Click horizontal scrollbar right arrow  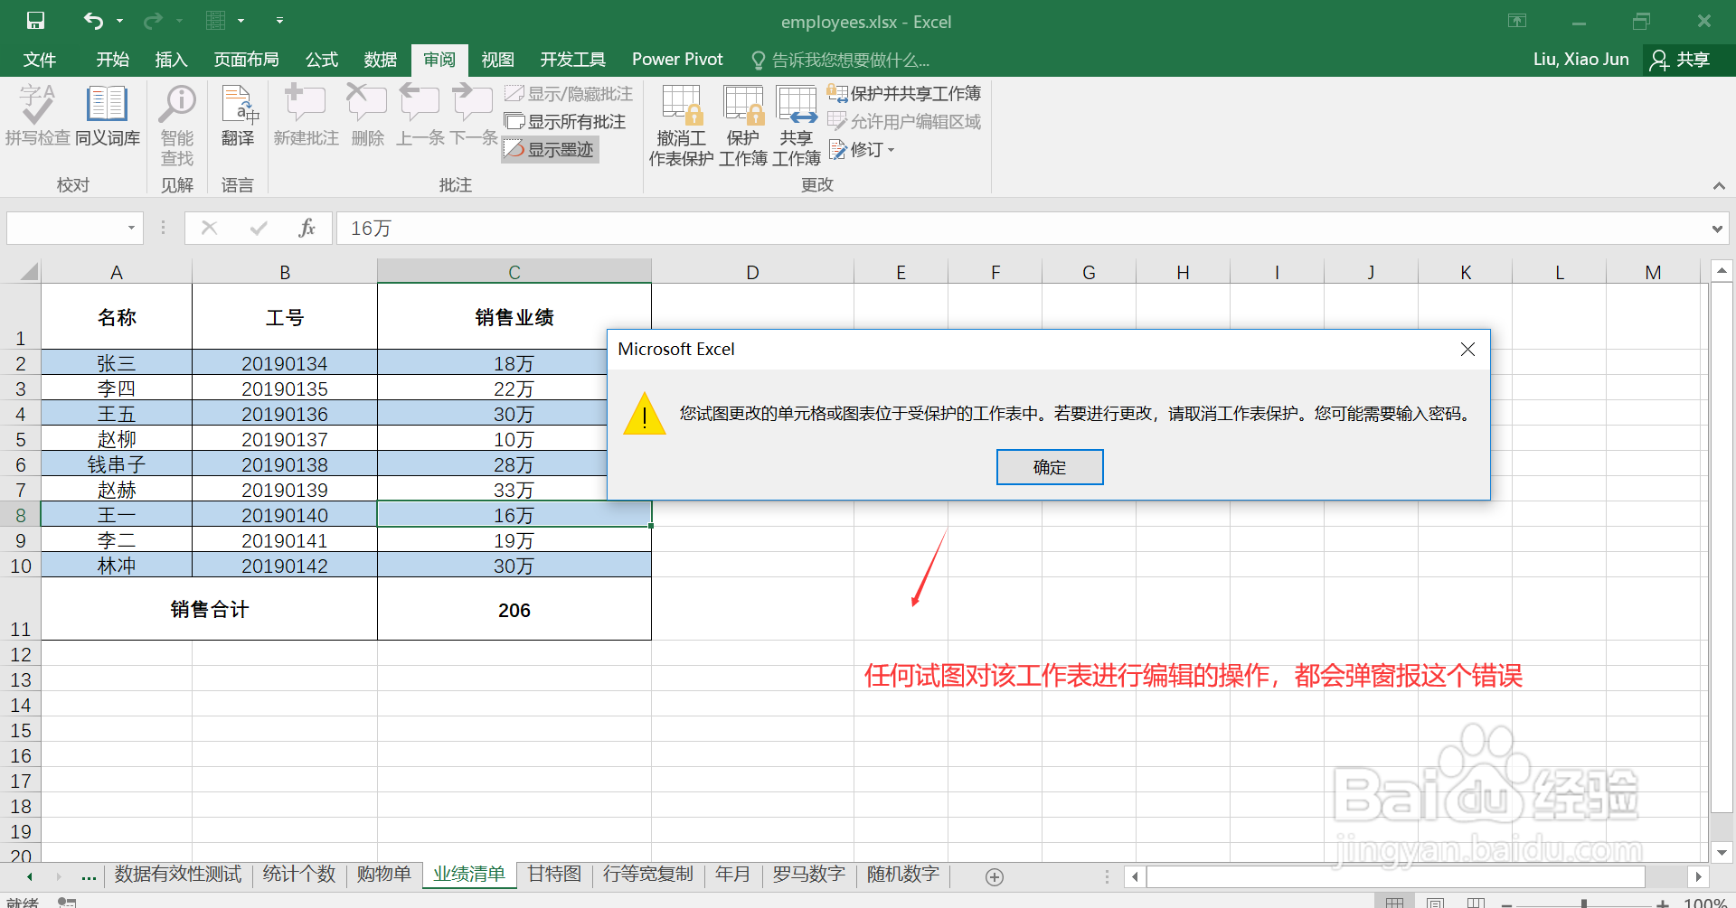[1699, 876]
